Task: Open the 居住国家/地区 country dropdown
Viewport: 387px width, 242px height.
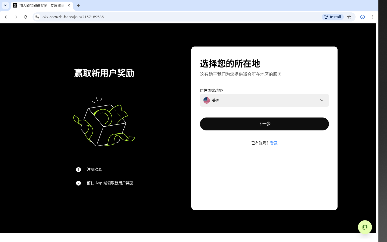Action: point(264,100)
